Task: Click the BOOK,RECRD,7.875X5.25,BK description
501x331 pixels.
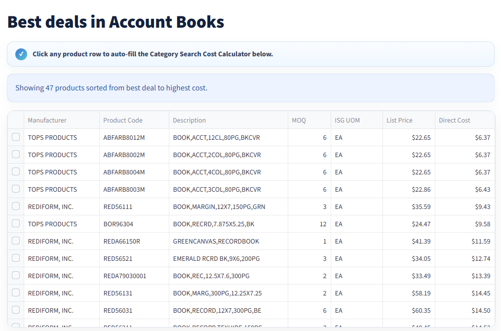Action: pos(213,224)
